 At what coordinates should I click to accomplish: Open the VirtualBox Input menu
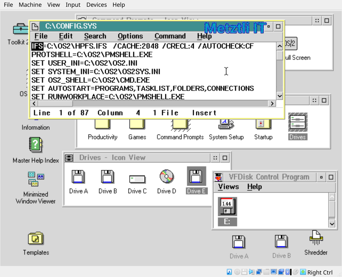[73, 5]
